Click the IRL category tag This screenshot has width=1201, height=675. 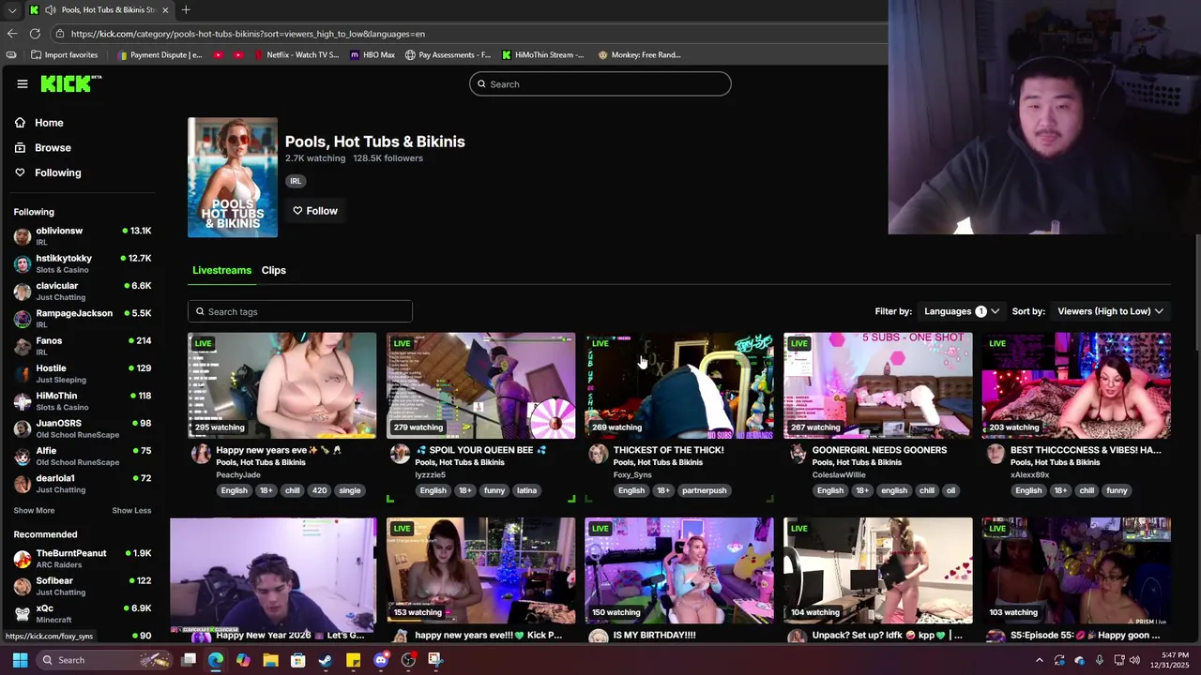tap(296, 181)
